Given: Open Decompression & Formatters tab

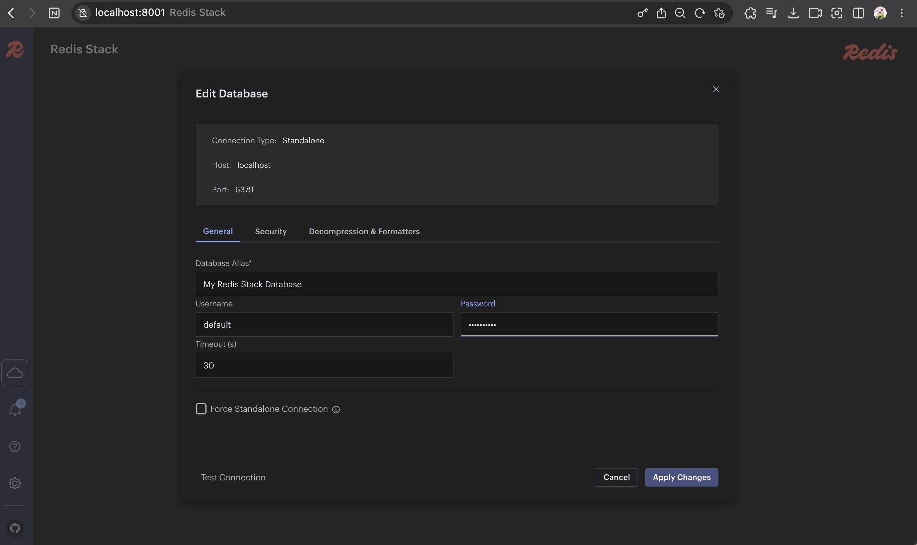Looking at the screenshot, I should pyautogui.click(x=364, y=231).
